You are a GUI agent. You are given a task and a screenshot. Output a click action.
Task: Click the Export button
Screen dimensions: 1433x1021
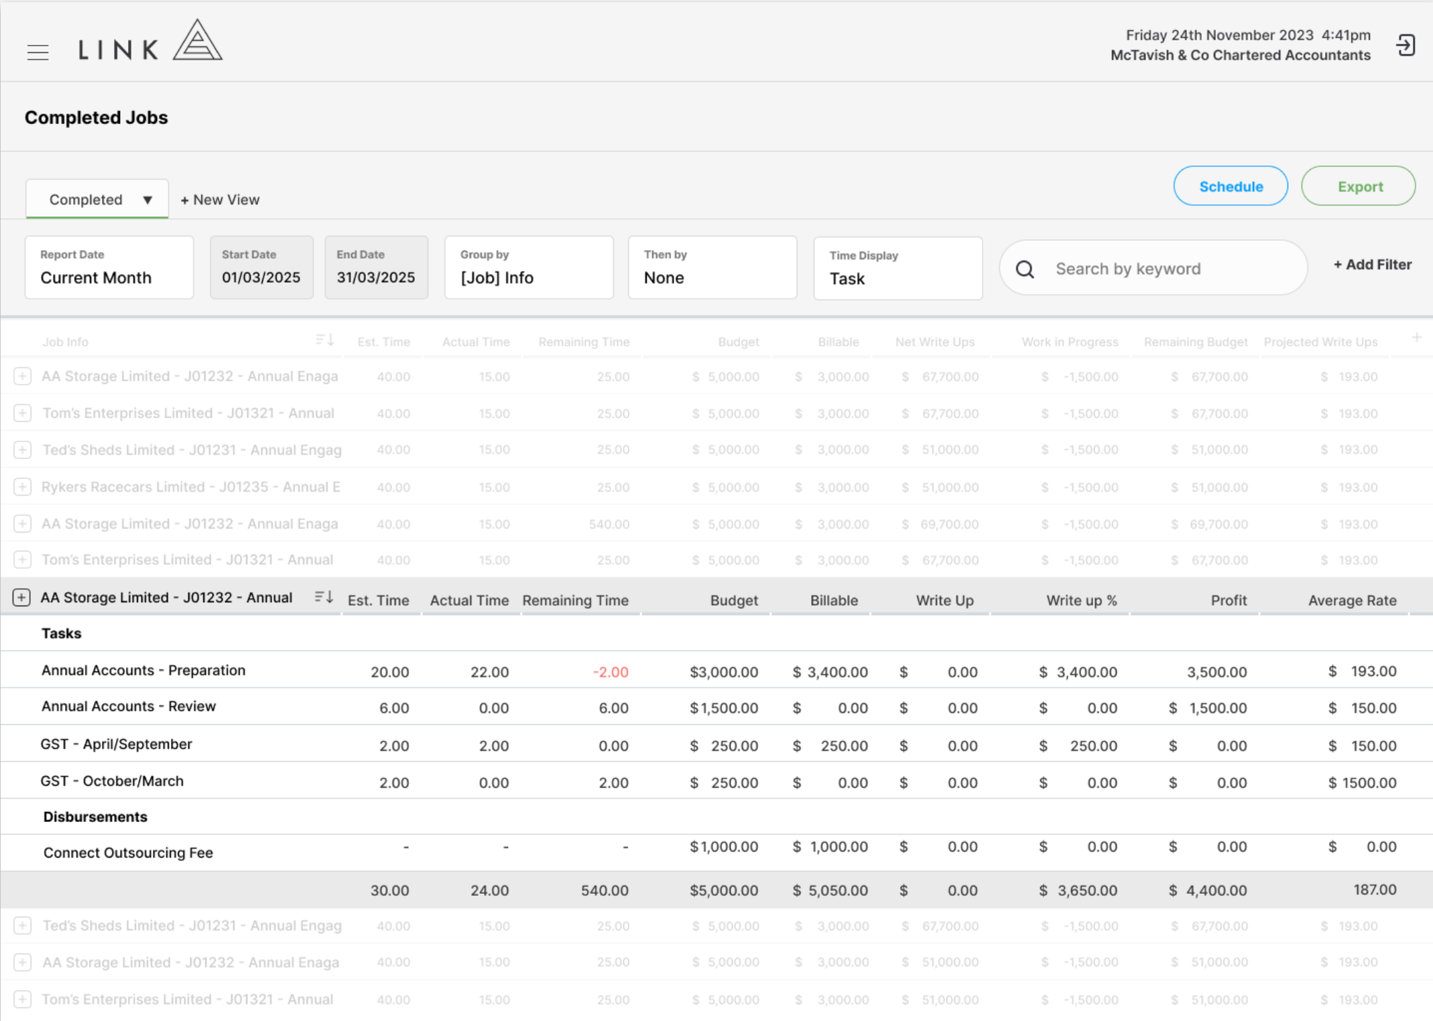coord(1359,186)
